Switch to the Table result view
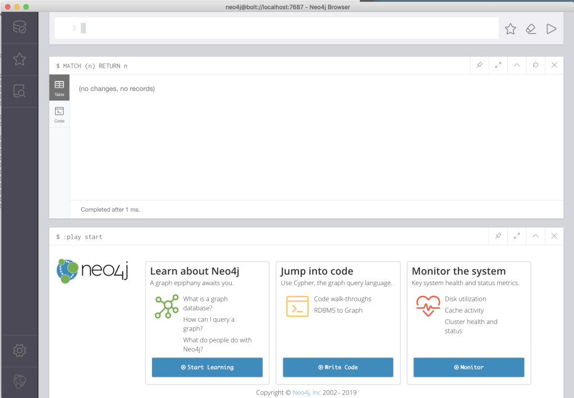The height and width of the screenshot is (398, 574). coord(59,88)
